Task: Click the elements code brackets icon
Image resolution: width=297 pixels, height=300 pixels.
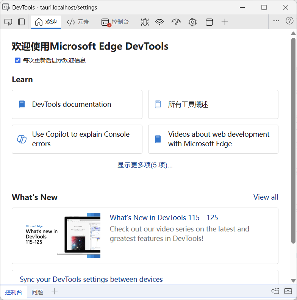Action: point(71,22)
